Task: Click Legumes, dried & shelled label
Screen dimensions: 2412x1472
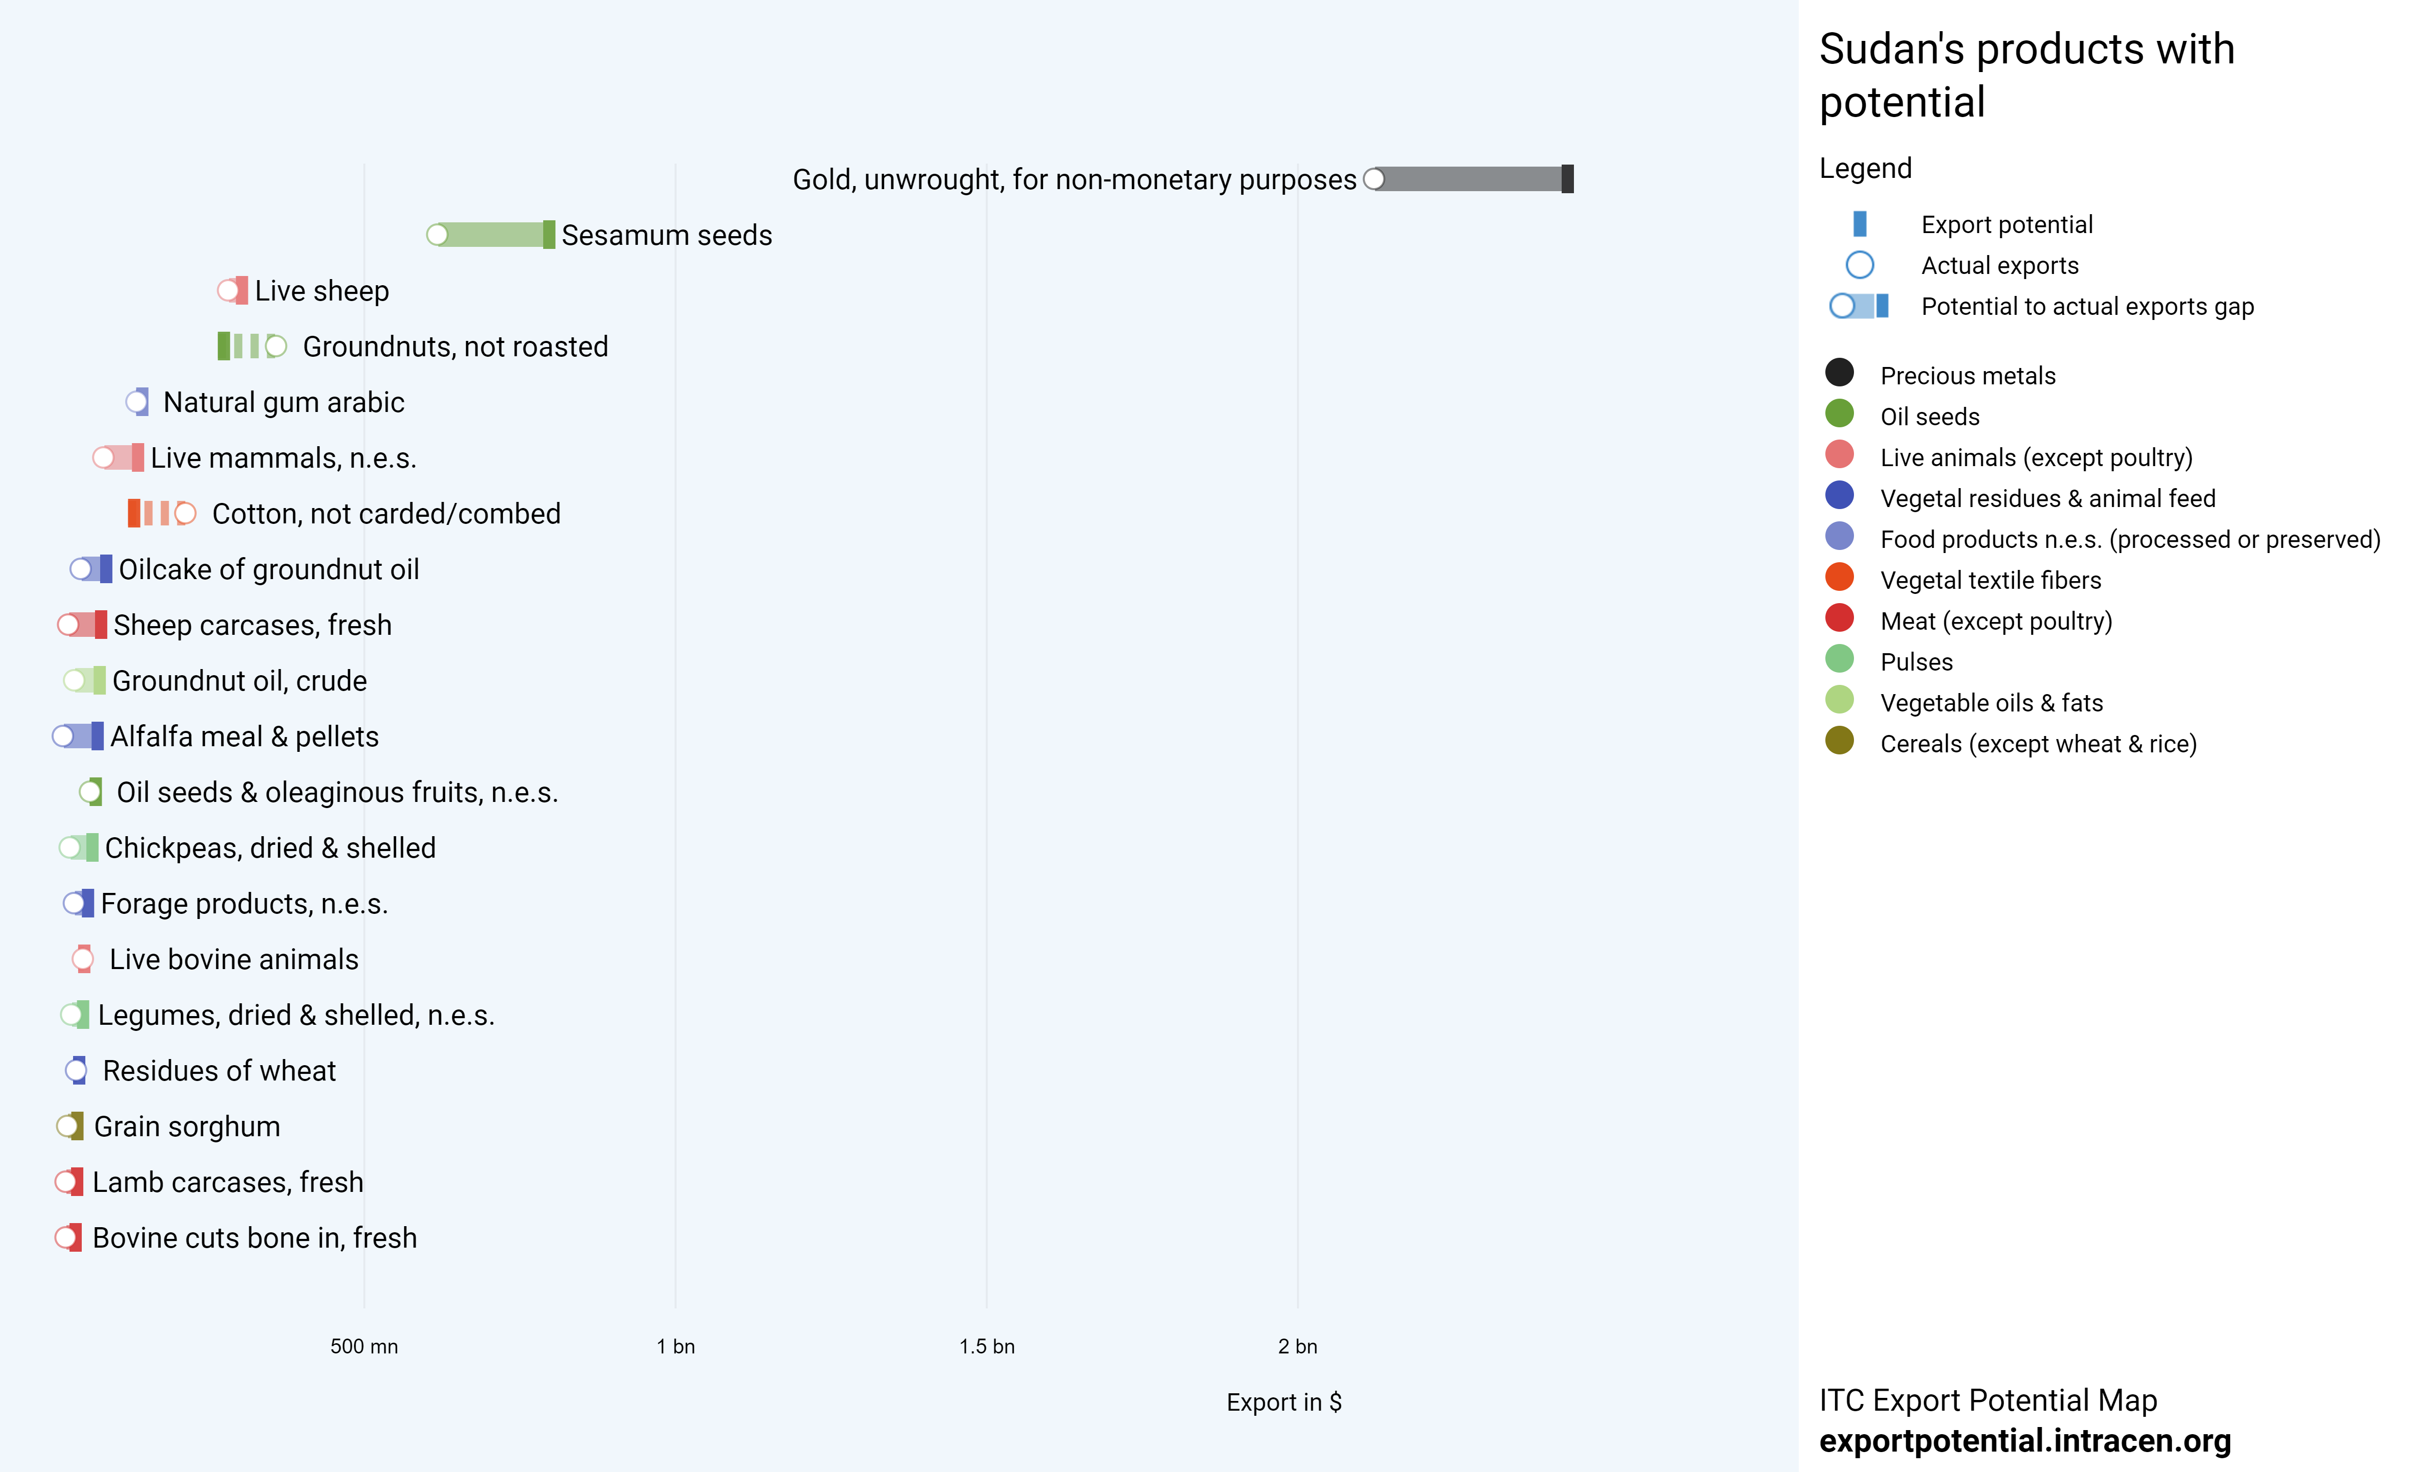Action: (296, 1016)
